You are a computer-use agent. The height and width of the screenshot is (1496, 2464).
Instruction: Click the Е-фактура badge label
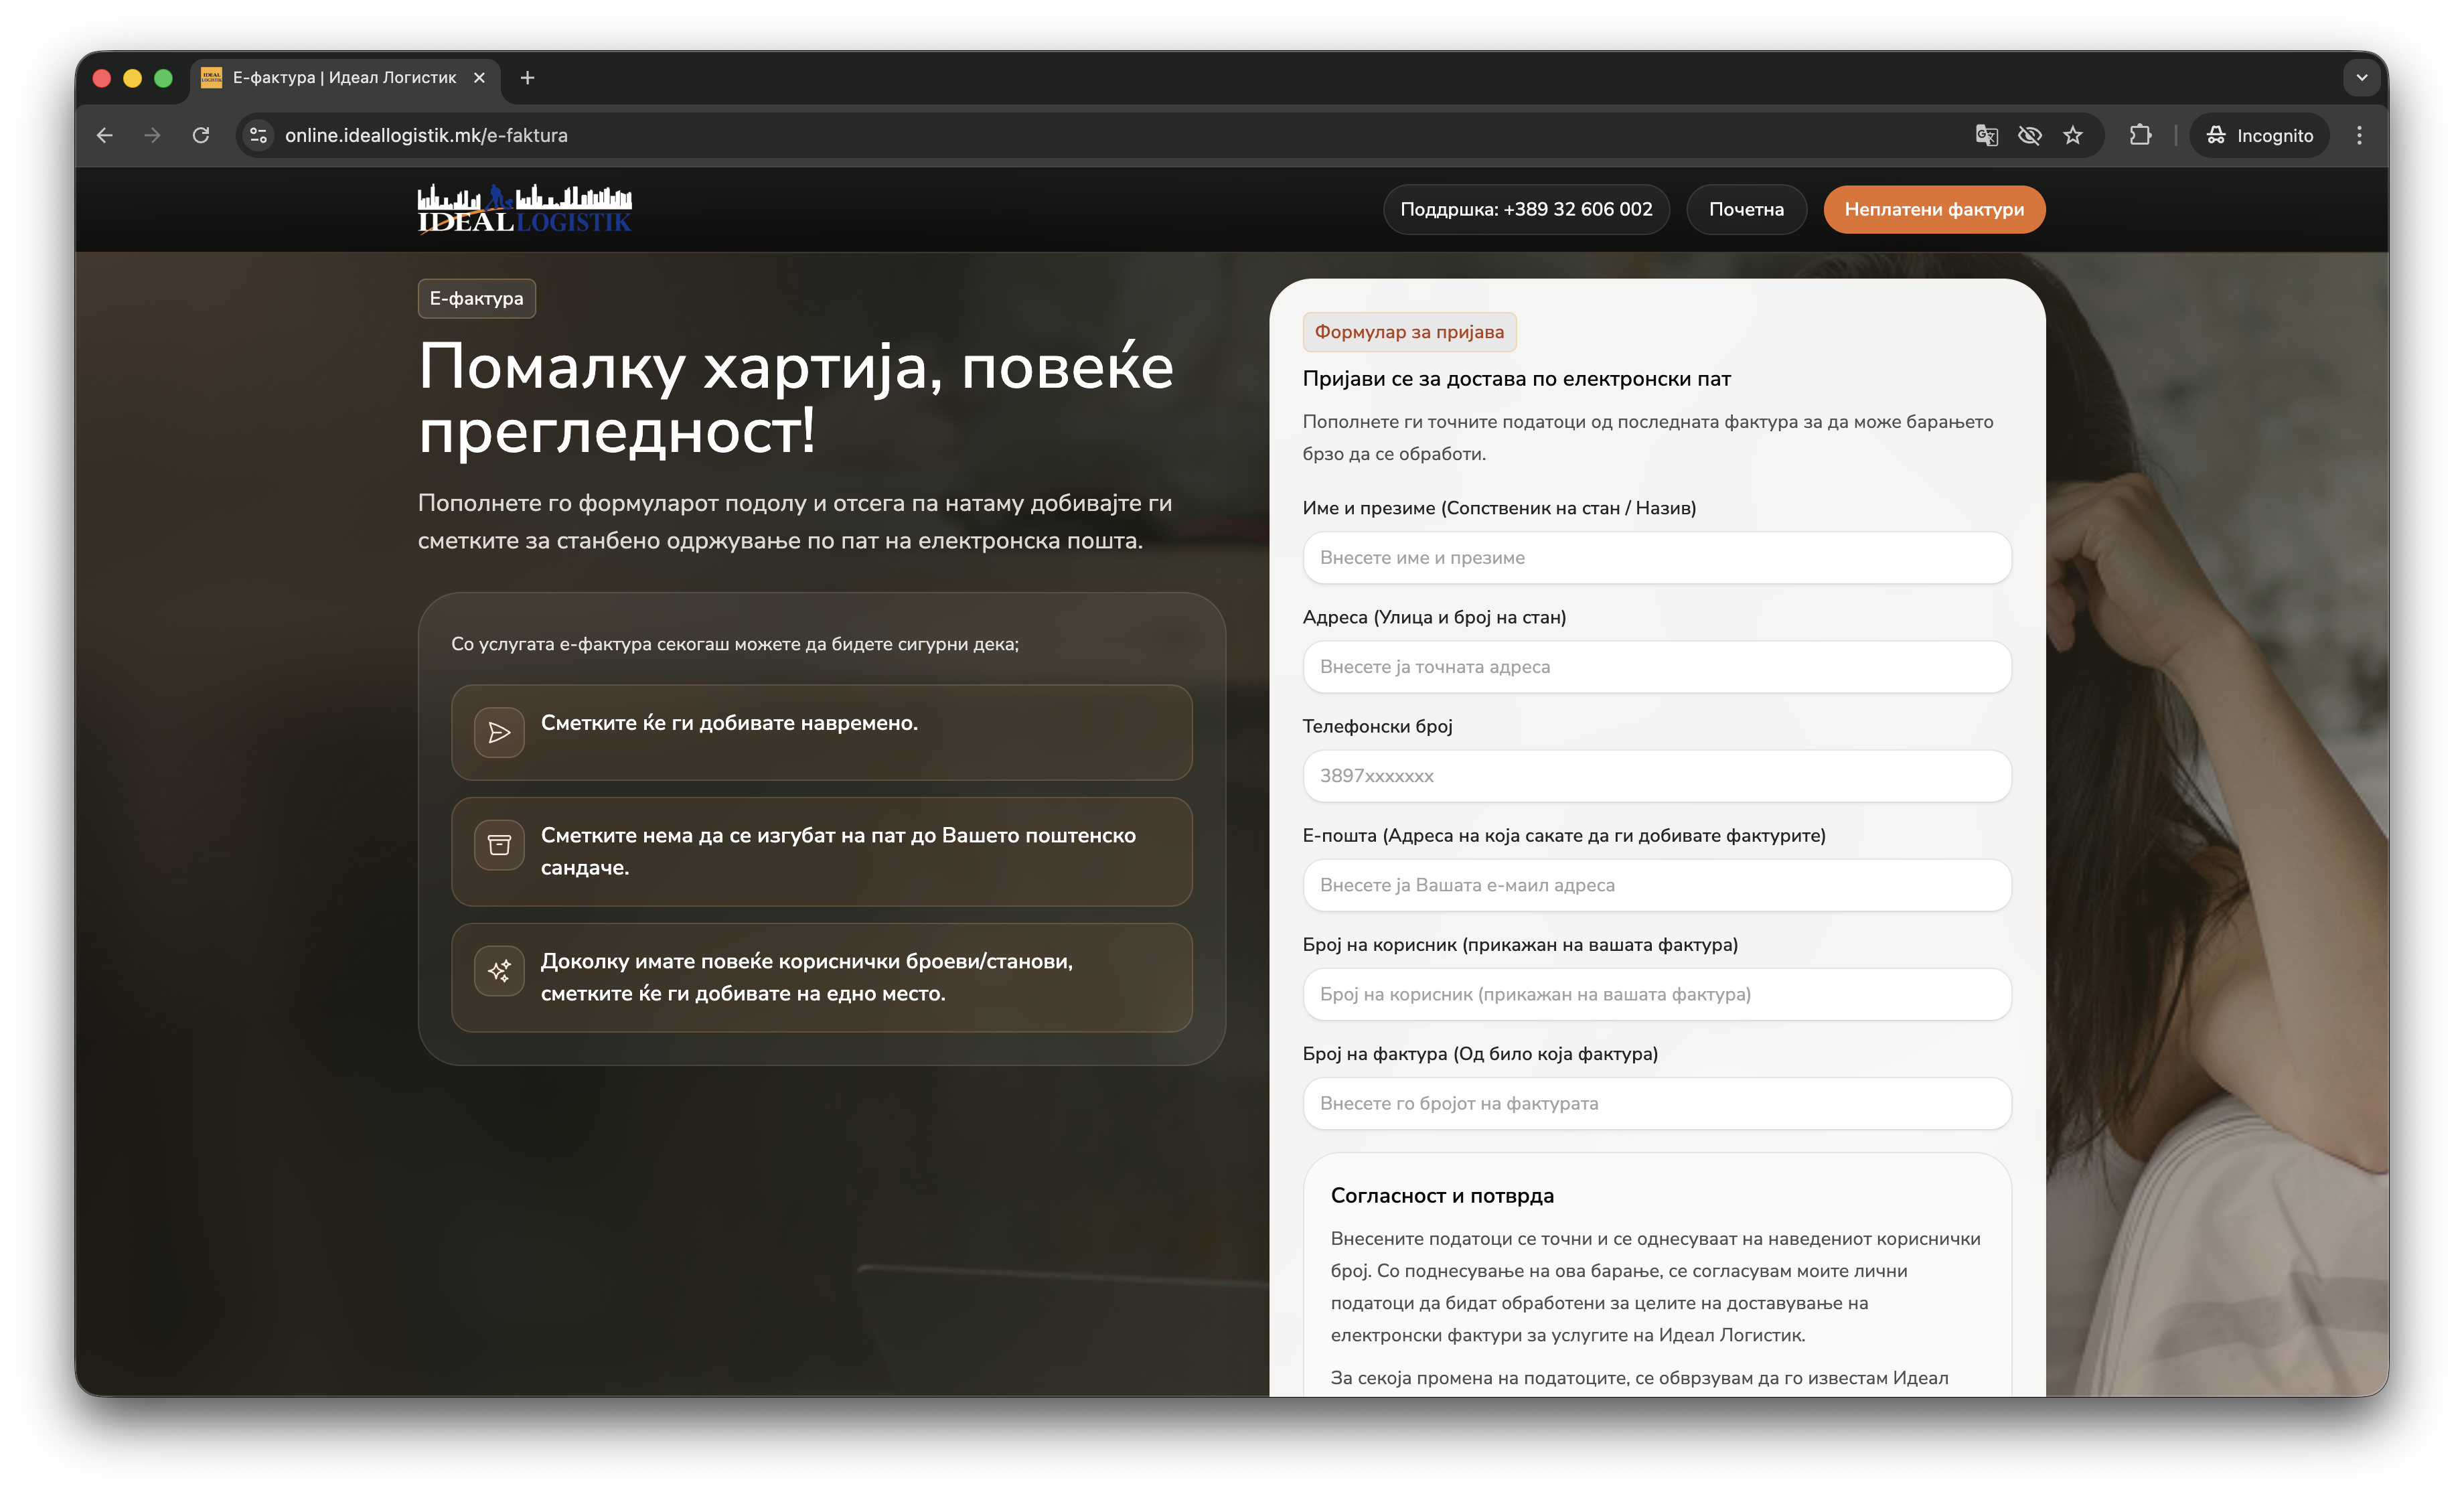pos(476,298)
